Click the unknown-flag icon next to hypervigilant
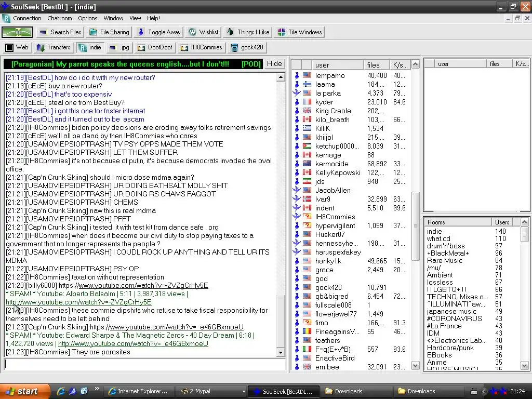 tap(307, 225)
